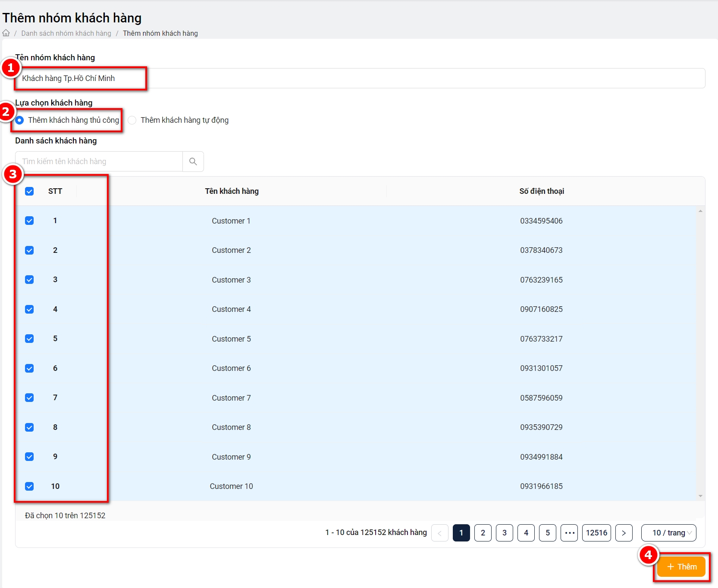Go to page 2
Image resolution: width=718 pixels, height=588 pixels.
coord(483,533)
